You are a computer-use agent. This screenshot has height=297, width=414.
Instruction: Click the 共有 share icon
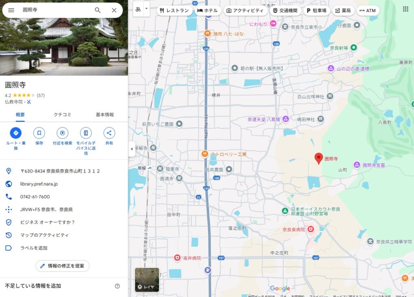tap(109, 133)
